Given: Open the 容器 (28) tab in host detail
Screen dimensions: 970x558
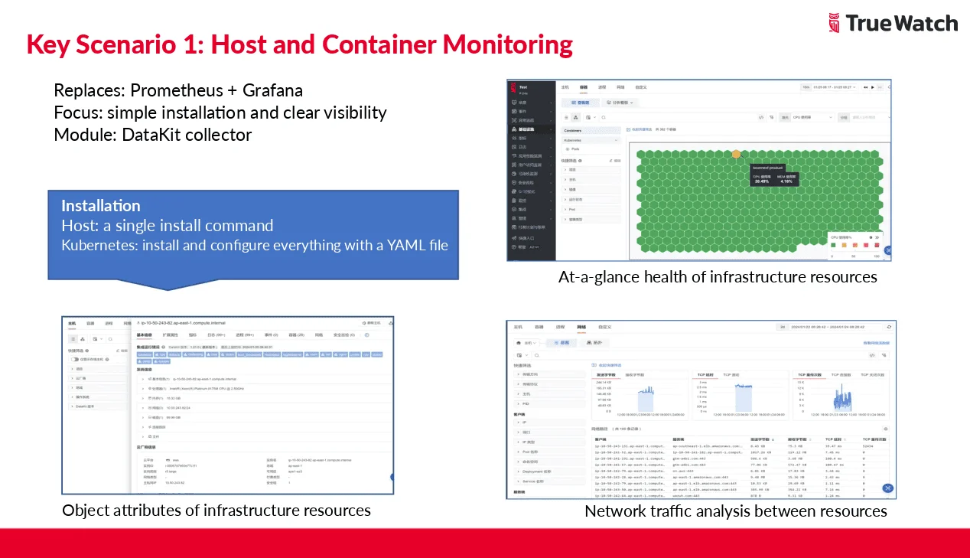Looking at the screenshot, I should 297,334.
